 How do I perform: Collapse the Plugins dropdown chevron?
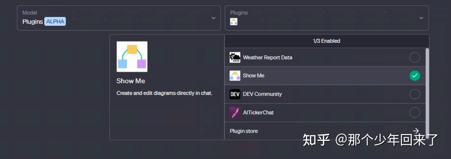(x=421, y=18)
